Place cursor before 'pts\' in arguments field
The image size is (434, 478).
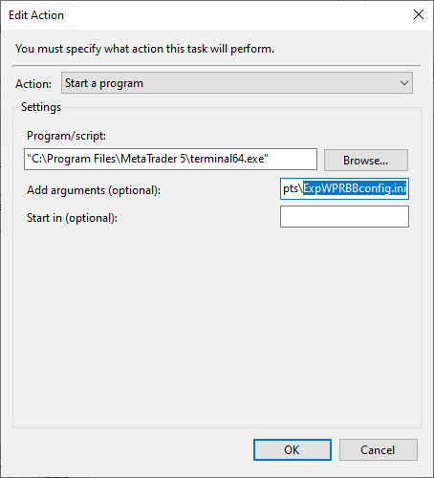pyautogui.click(x=283, y=188)
